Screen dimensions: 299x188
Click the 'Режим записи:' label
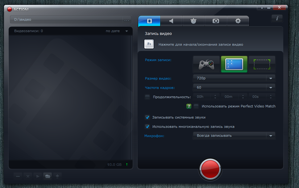[x=158, y=60]
